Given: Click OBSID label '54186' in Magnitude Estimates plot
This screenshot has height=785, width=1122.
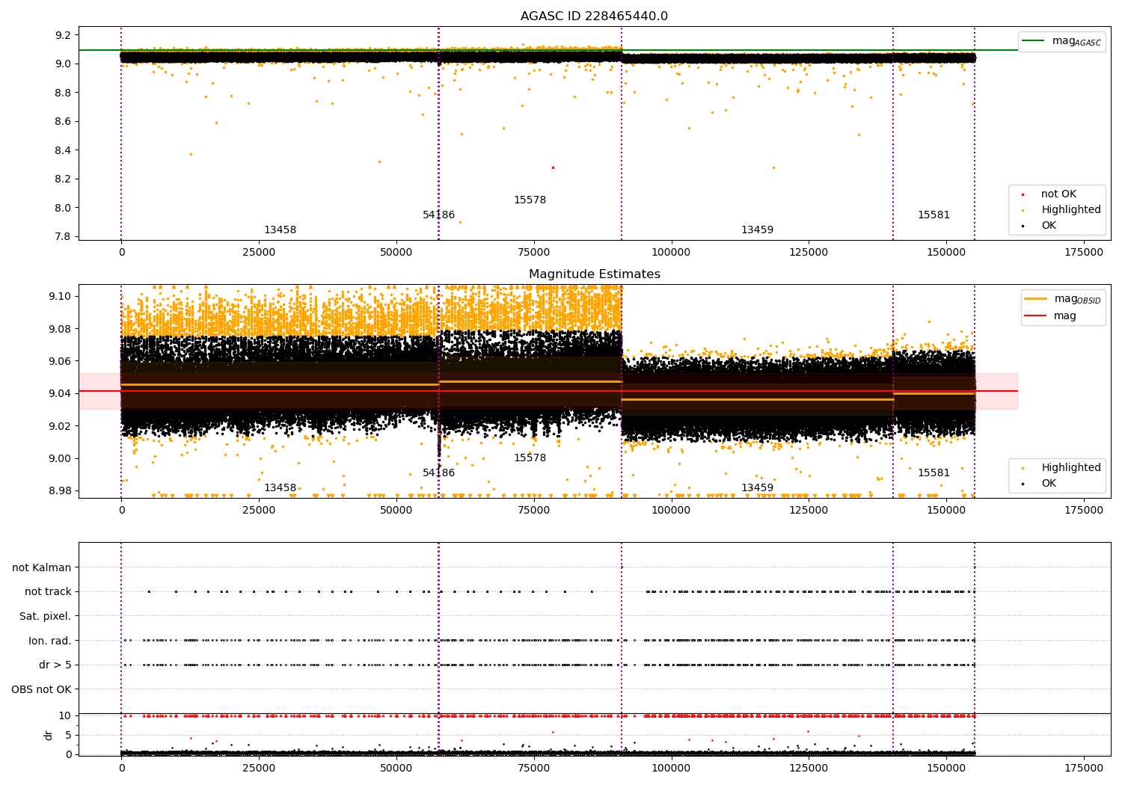Looking at the screenshot, I should pos(438,473).
